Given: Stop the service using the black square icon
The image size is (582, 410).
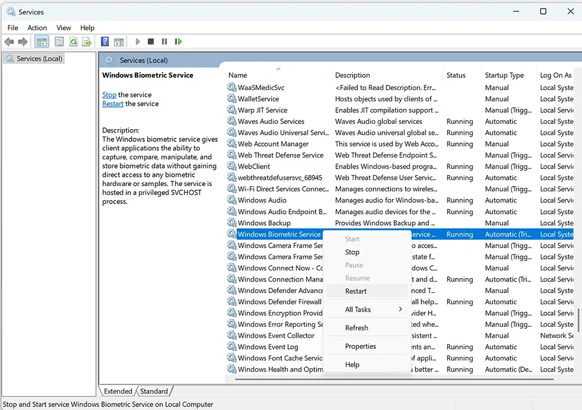Looking at the screenshot, I should pyautogui.click(x=150, y=41).
